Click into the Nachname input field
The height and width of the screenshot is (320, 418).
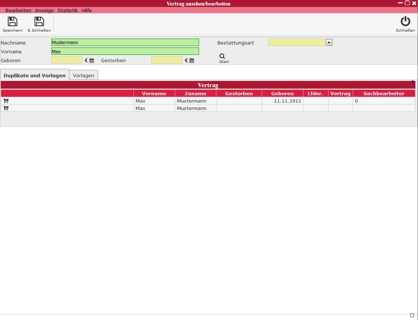tap(125, 43)
